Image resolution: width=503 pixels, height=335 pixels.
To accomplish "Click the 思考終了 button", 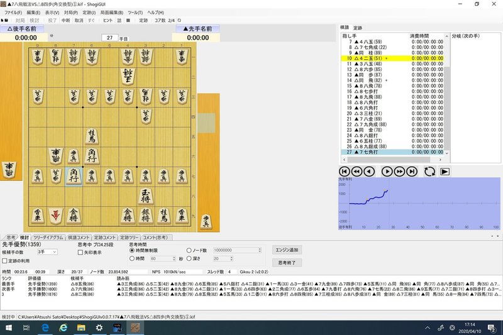I will point(287,263).
